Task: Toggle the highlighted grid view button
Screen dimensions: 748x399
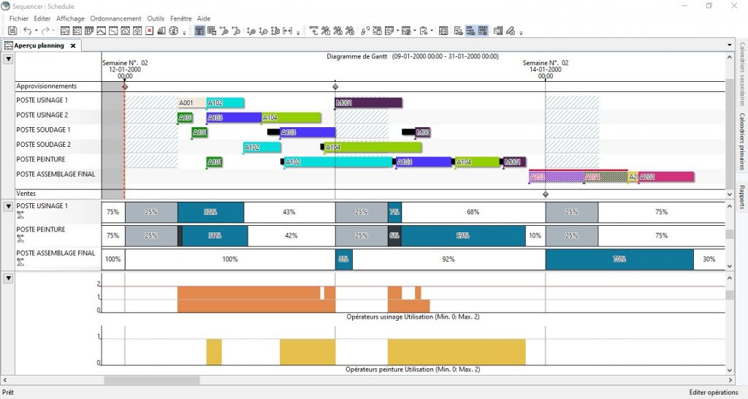Action: pyautogui.click(x=199, y=31)
